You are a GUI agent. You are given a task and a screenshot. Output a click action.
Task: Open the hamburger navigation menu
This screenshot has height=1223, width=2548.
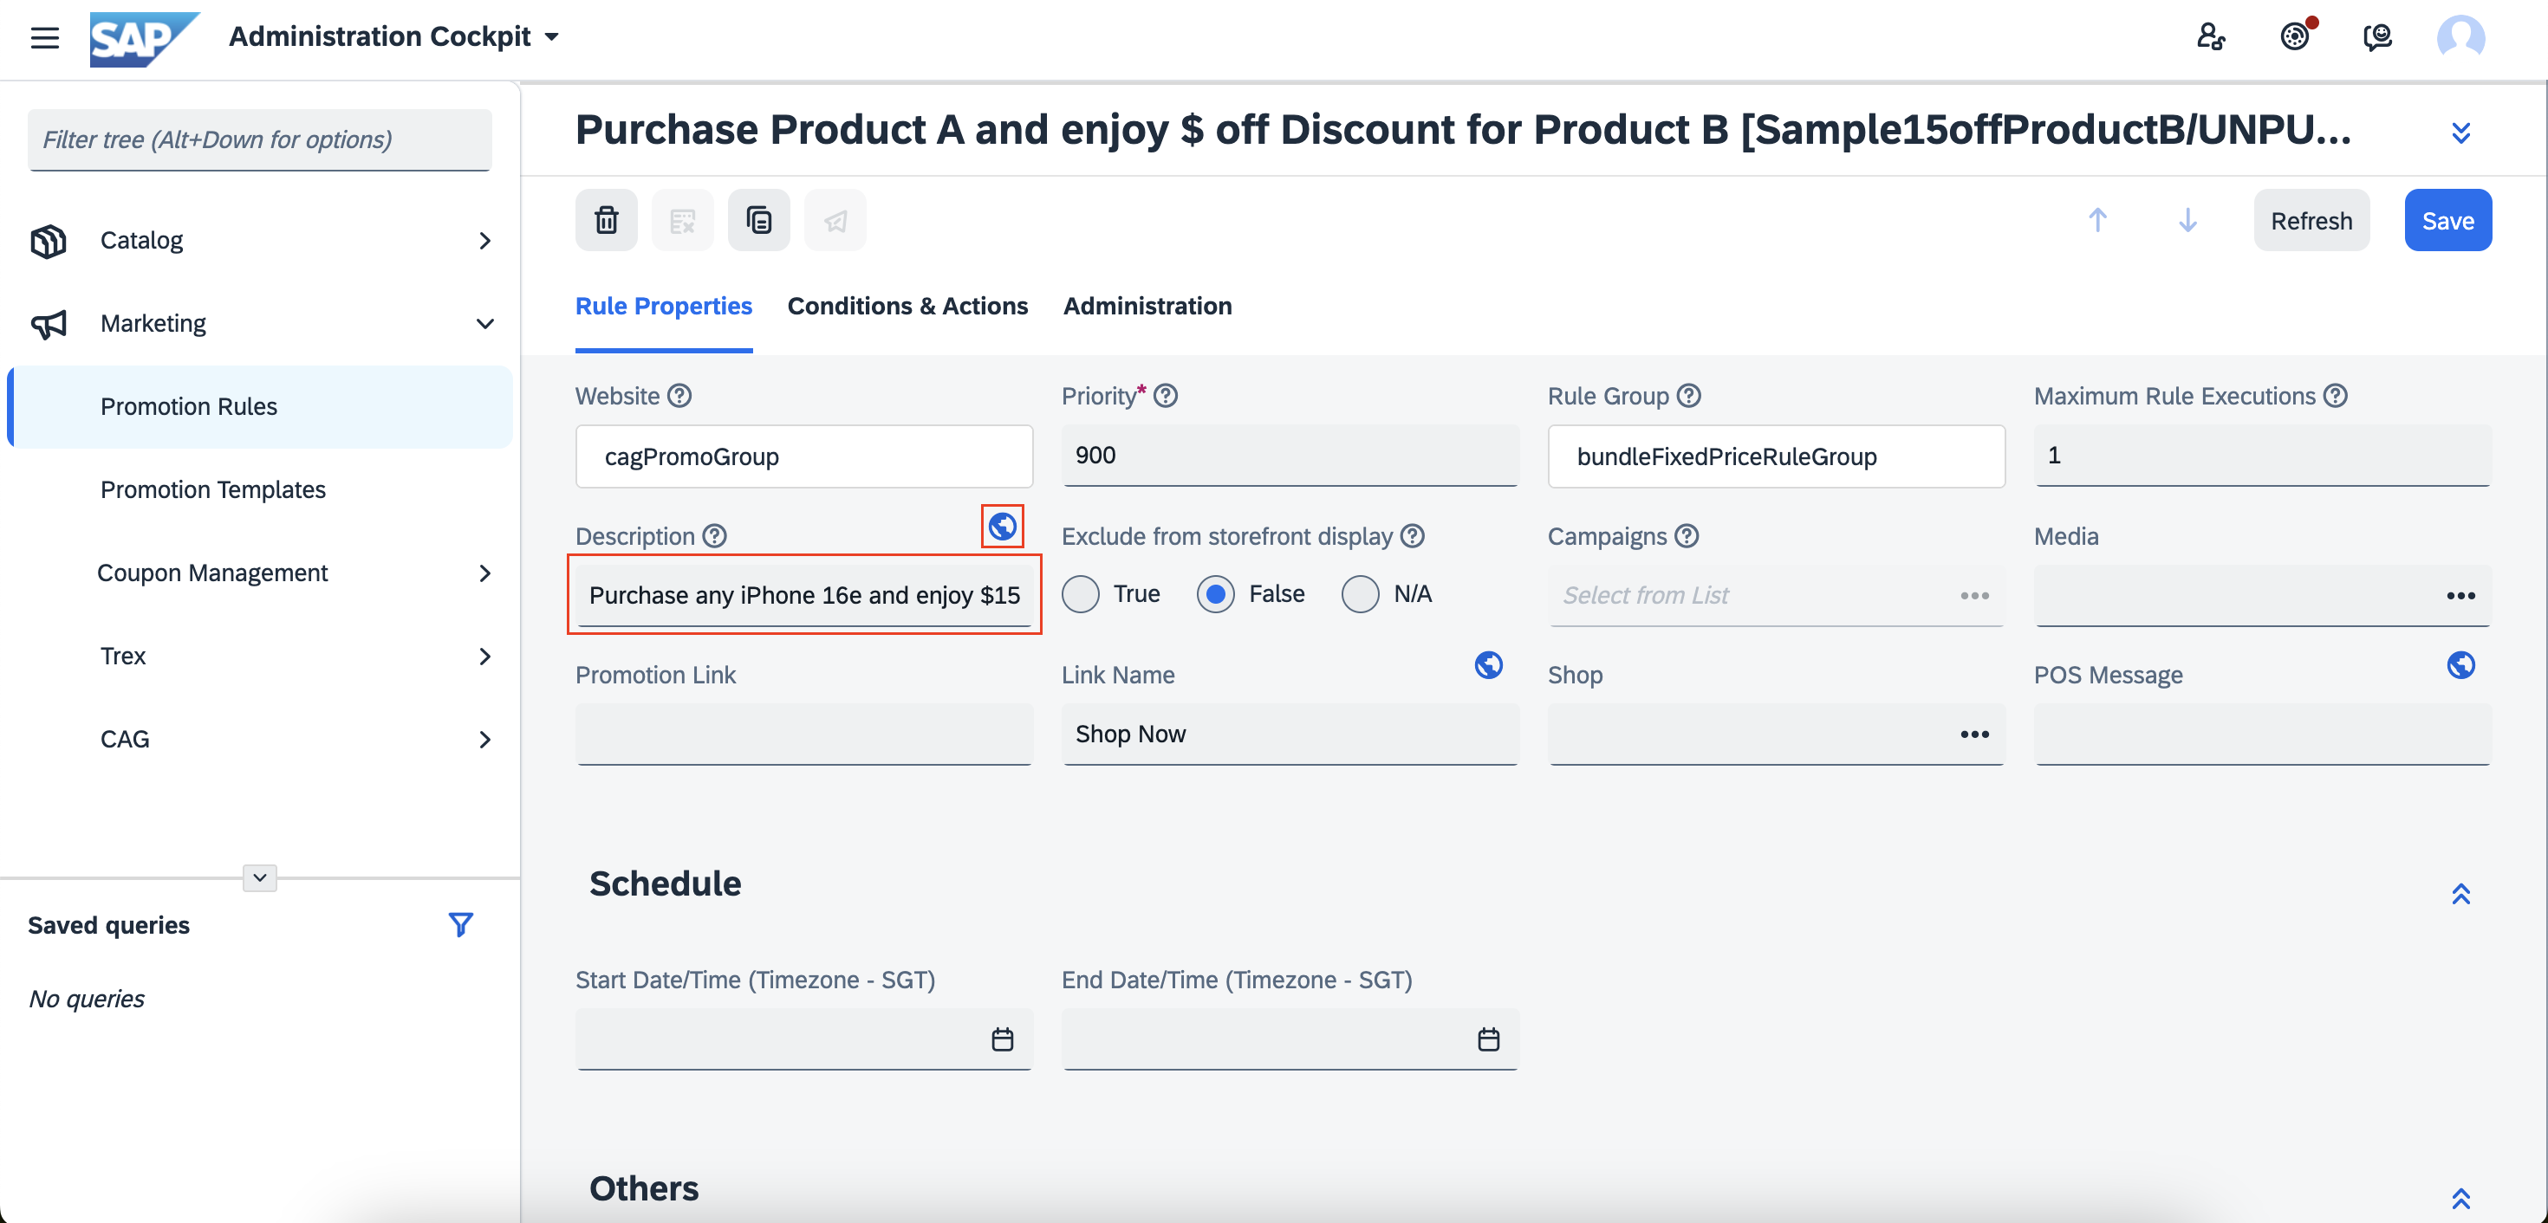tap(44, 37)
